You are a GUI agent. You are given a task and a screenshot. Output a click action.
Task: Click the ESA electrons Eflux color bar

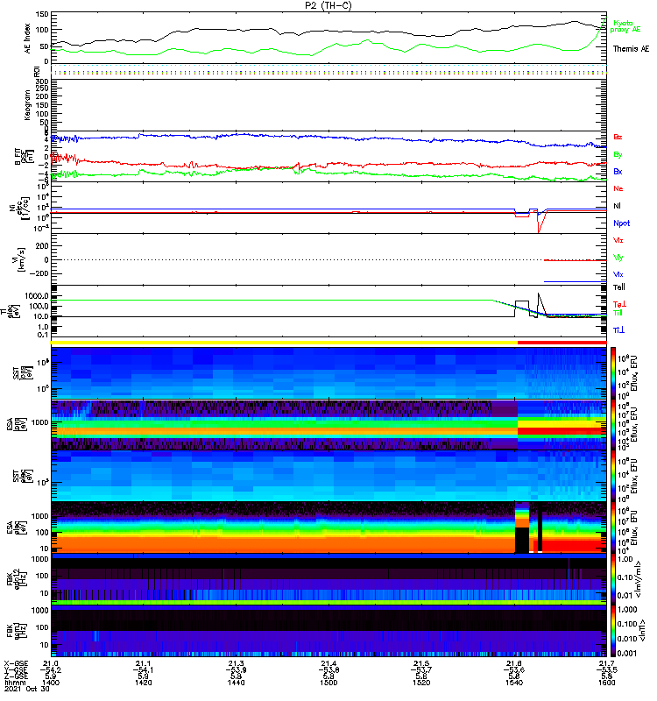tap(613, 528)
